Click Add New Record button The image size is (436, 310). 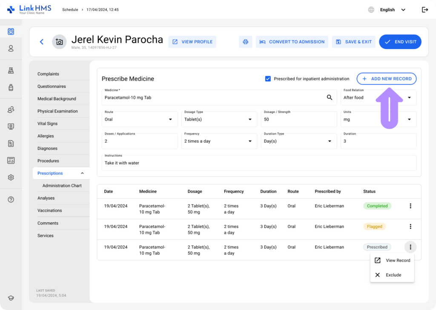(386, 79)
